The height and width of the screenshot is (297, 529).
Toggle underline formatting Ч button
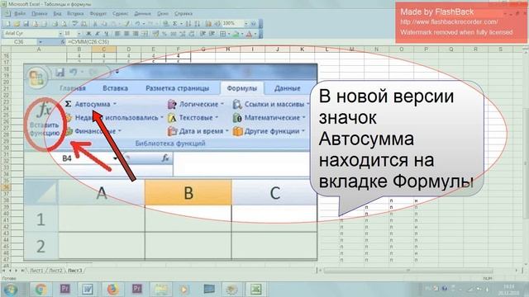pos(107,34)
